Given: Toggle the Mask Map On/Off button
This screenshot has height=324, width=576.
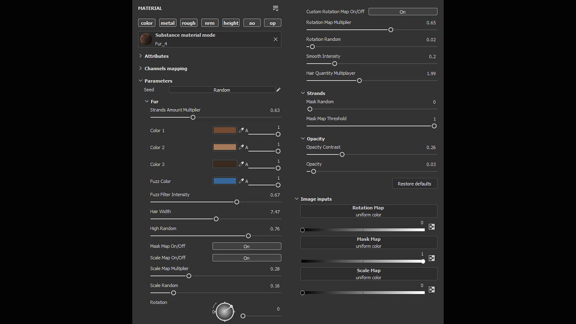Looking at the screenshot, I should [247, 246].
